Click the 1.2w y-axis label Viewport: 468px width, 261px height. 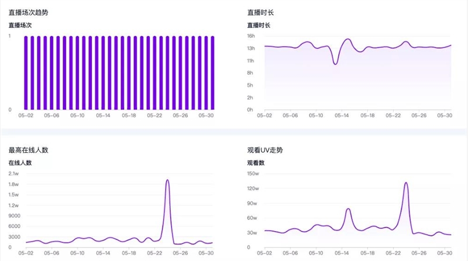click(13, 206)
